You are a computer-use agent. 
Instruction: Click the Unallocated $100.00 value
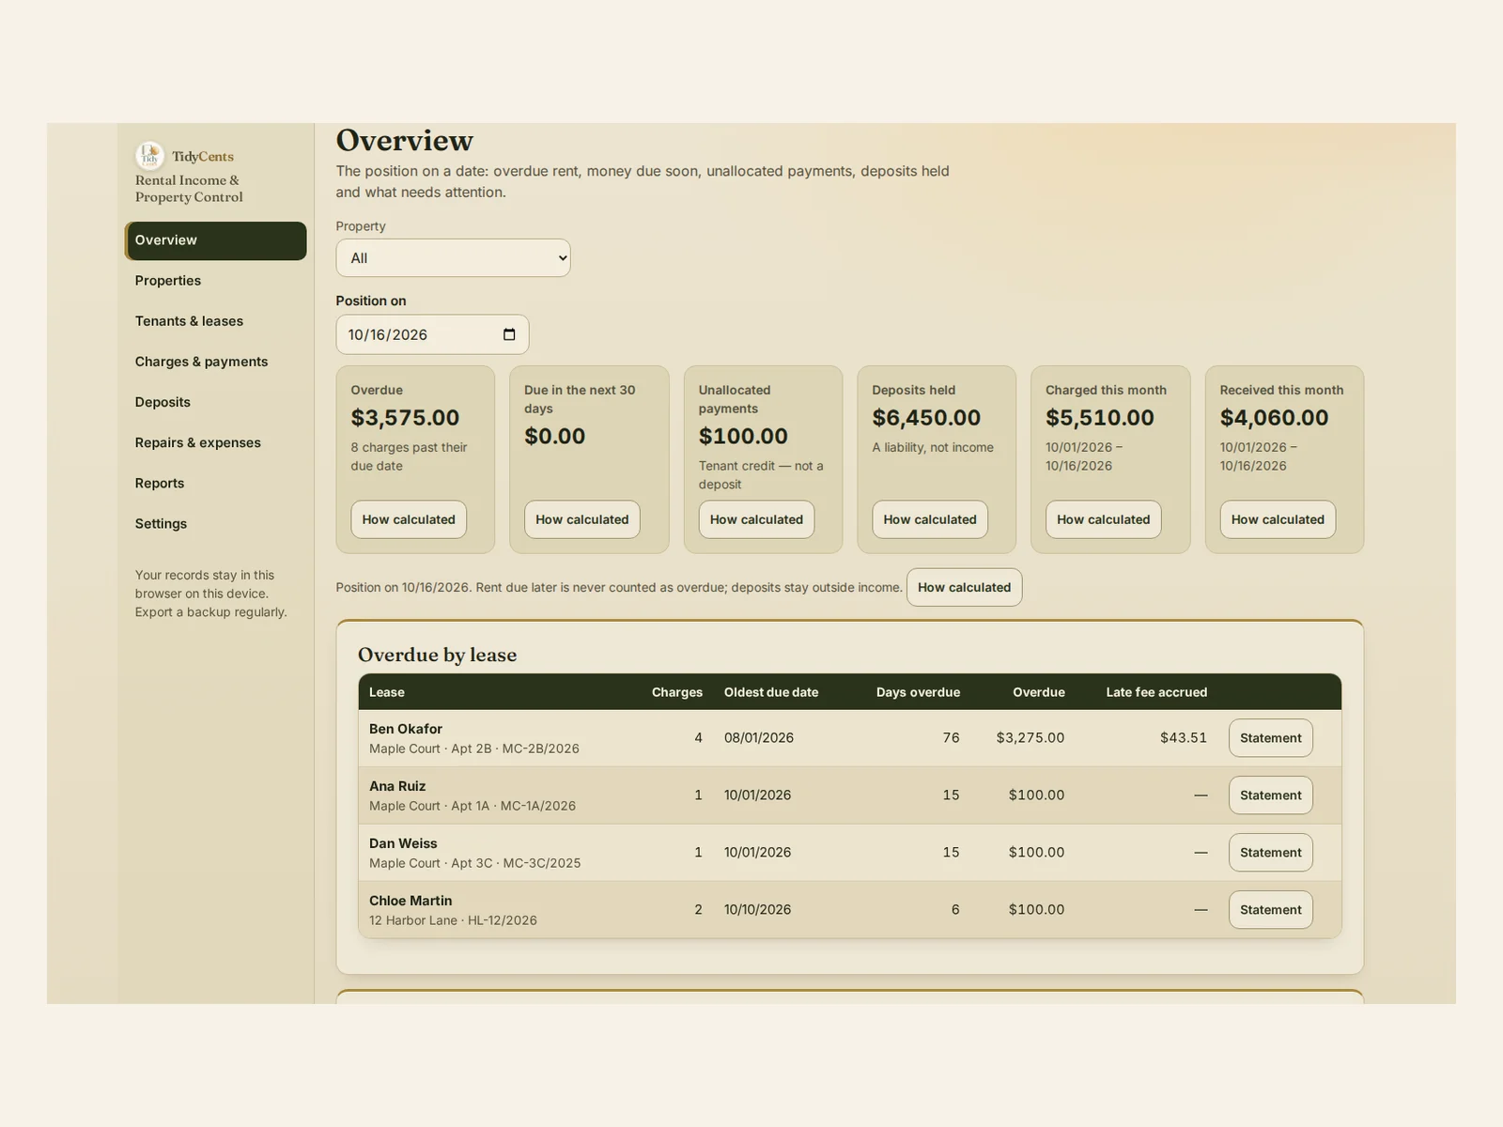(743, 437)
